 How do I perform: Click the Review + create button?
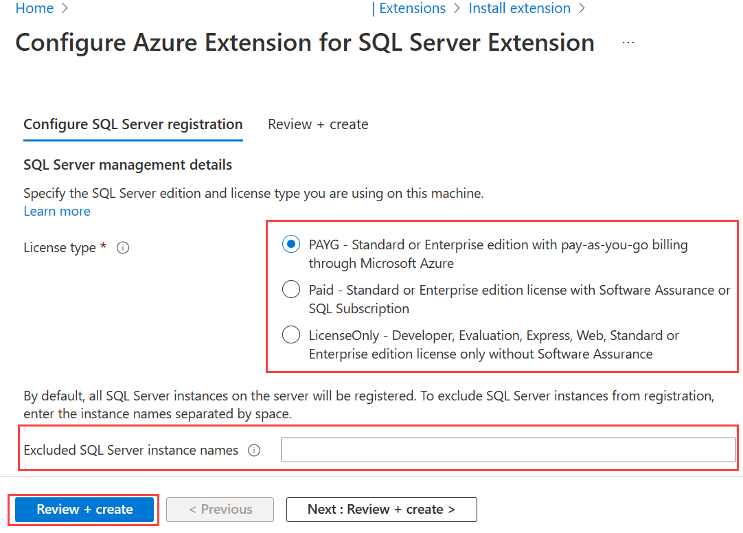pos(84,510)
